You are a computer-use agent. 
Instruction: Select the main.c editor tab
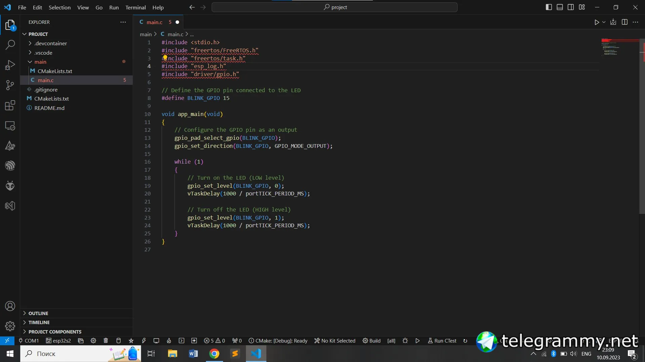[154, 22]
